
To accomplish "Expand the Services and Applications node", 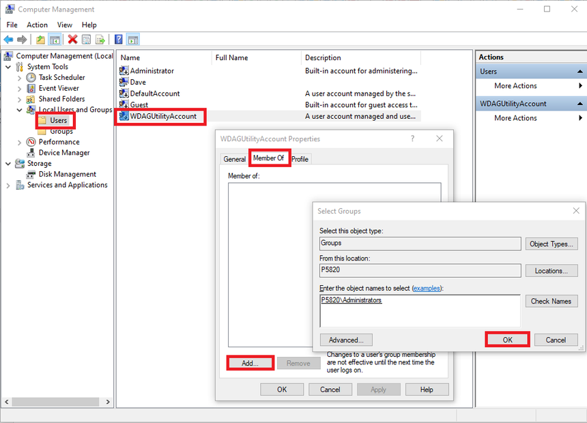I will [8, 186].
